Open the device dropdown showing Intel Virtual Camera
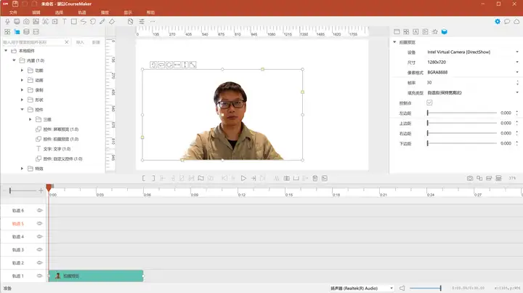The width and height of the screenshot is (523, 293). (x=473, y=52)
